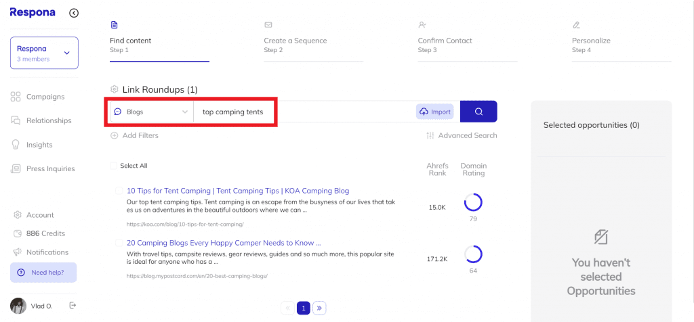
Task: Click the Need help? button
Action: click(43, 273)
